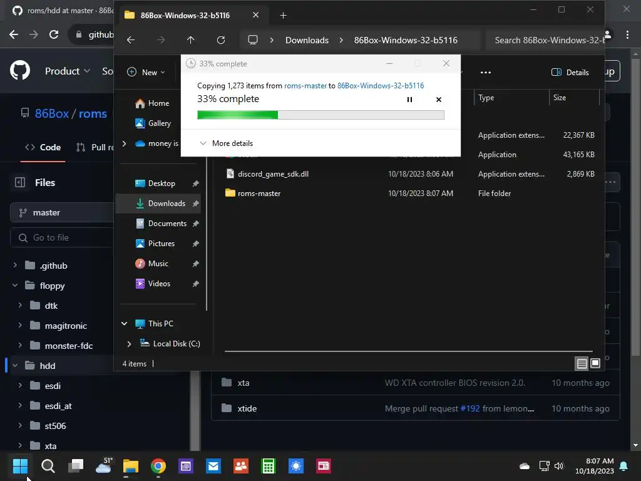
Task: Click the Search 86Box-Windows-32 box
Action: click(x=545, y=40)
